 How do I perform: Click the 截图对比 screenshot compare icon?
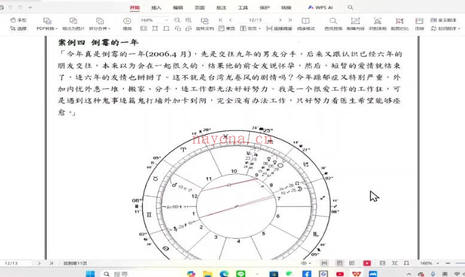(399, 21)
